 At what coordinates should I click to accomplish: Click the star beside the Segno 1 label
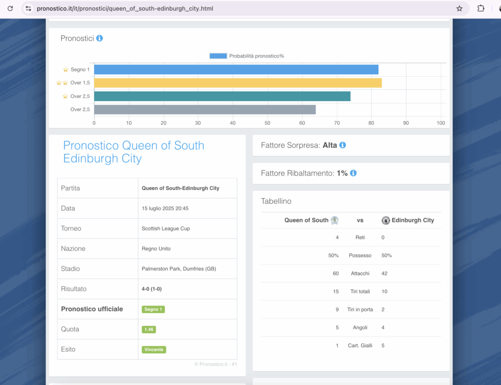click(66, 69)
